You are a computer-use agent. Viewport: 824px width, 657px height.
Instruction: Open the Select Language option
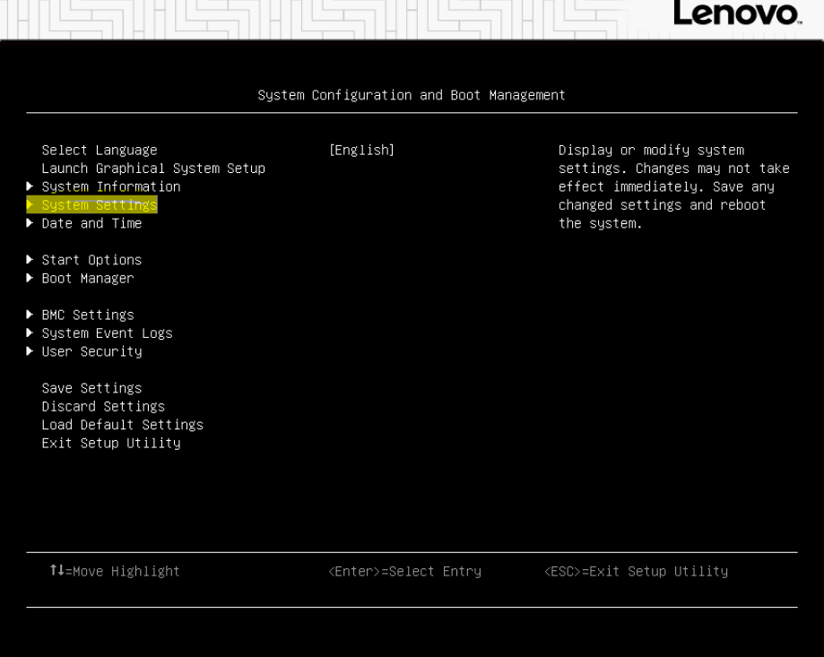(100, 151)
